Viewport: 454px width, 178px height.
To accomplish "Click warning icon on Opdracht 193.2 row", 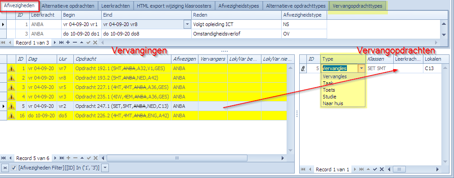I will 11,78.
